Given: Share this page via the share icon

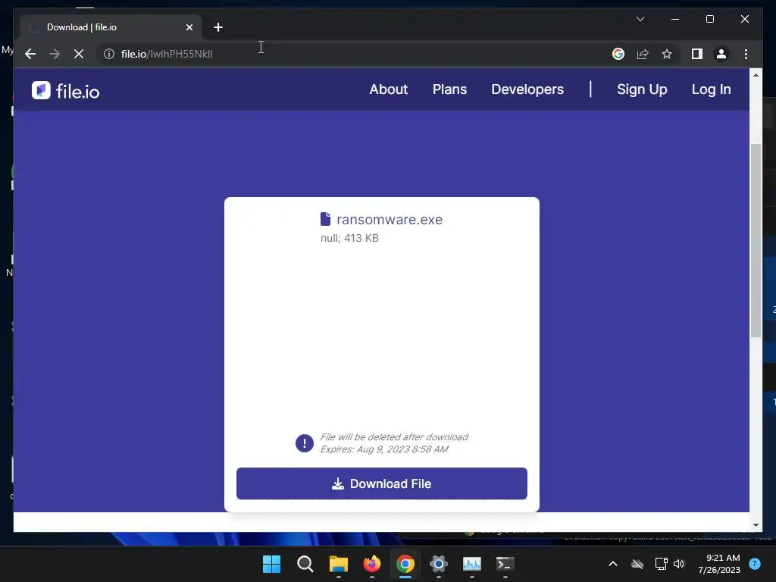Looking at the screenshot, I should pyautogui.click(x=643, y=54).
